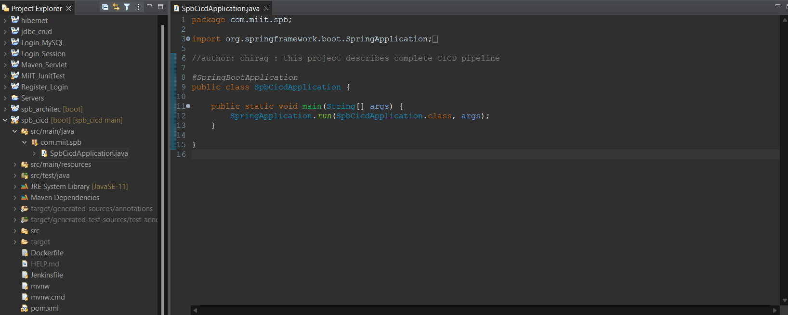Expand the folded imports on line 3
This screenshot has width=788, height=315.
(188, 38)
